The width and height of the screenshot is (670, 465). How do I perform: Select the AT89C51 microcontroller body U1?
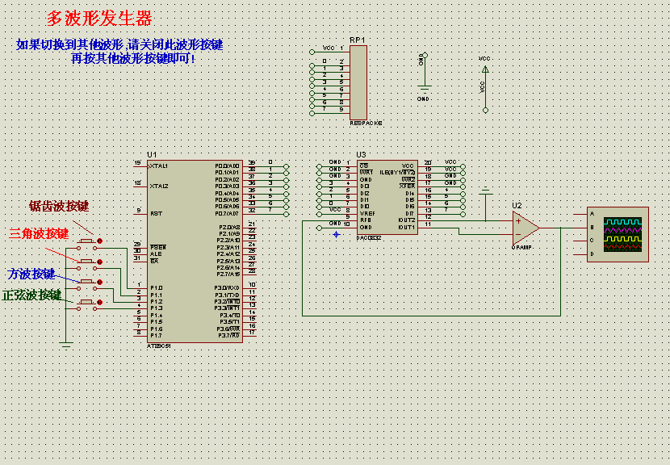(195, 251)
